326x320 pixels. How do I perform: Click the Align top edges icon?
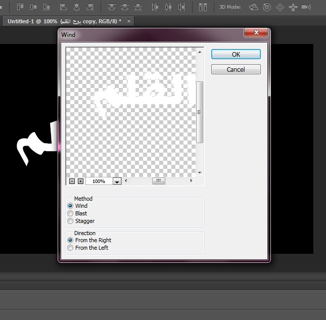click(x=20, y=7)
